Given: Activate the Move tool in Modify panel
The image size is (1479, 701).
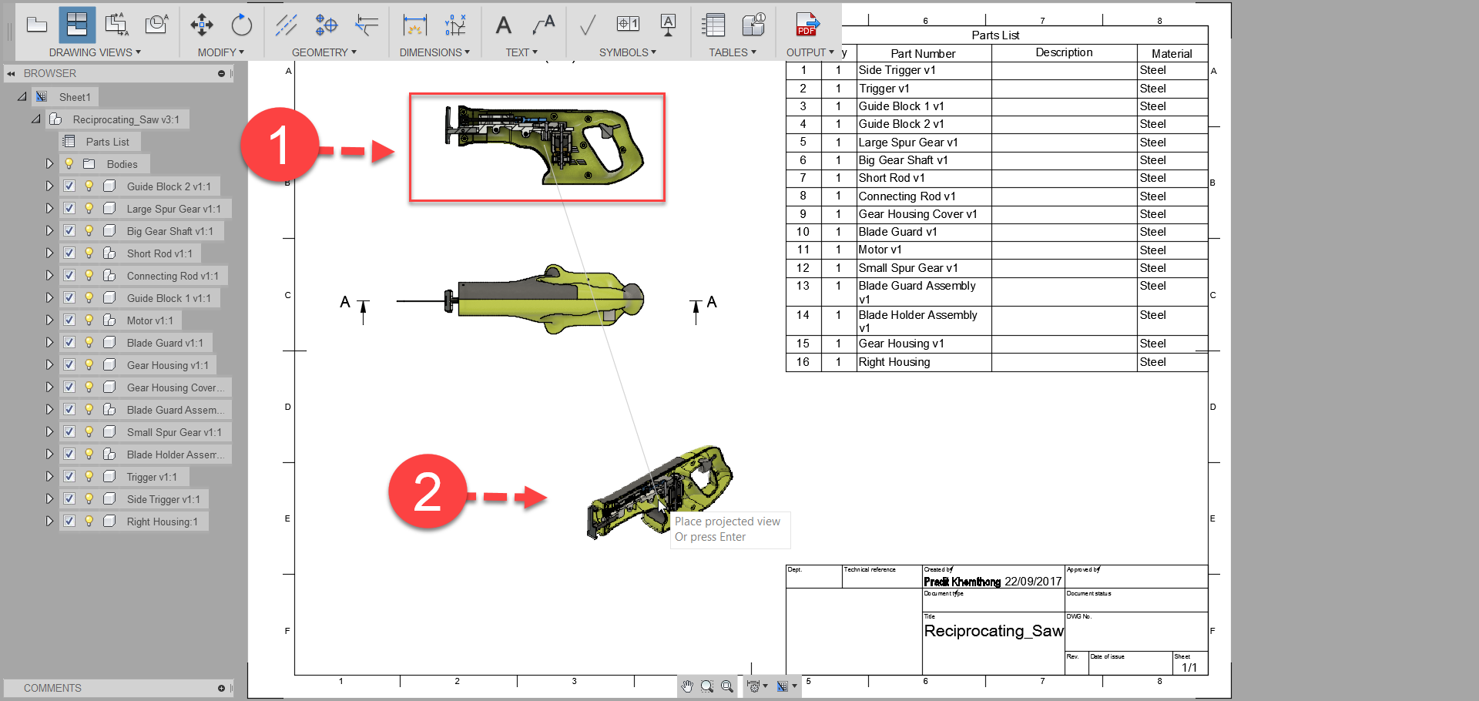Looking at the screenshot, I should pos(201,25).
